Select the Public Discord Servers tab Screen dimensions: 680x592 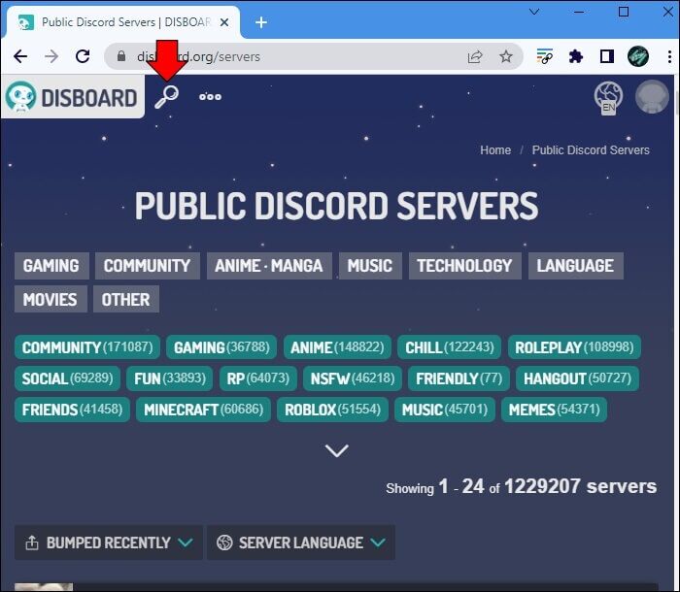coord(122,22)
